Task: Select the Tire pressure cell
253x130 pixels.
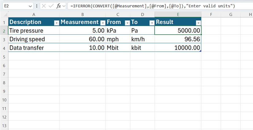Action: [34, 30]
